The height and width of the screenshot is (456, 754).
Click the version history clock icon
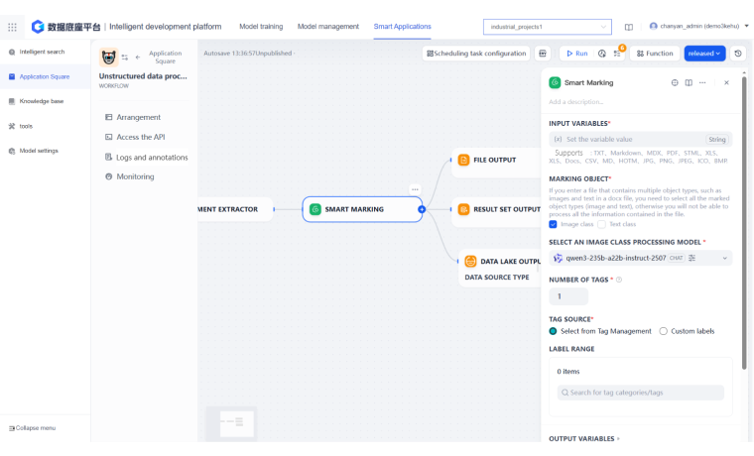coord(739,54)
